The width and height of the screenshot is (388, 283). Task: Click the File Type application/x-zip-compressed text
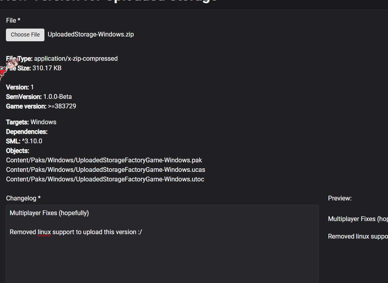(76, 59)
